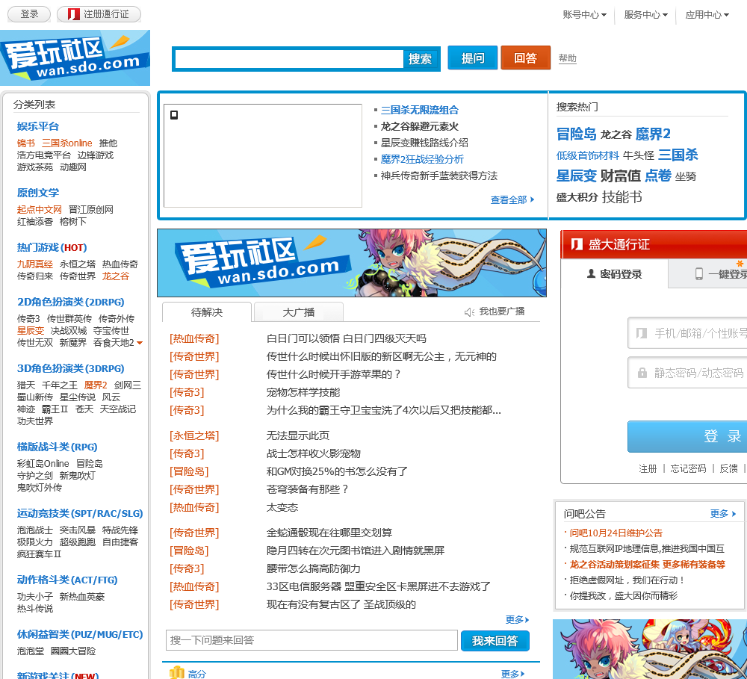Click the 盛大通行证 header logo icon

pos(577,244)
